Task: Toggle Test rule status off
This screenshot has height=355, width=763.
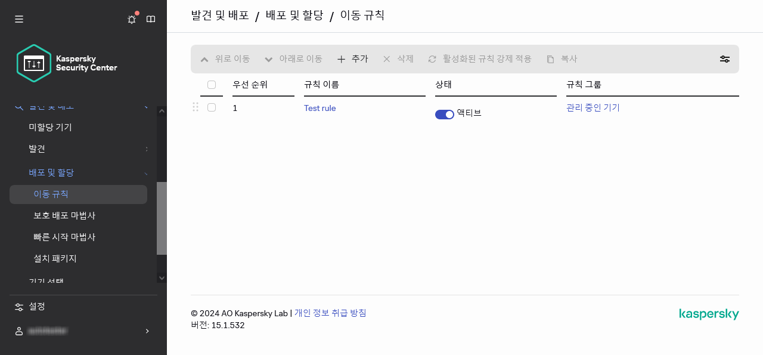Action: [445, 113]
